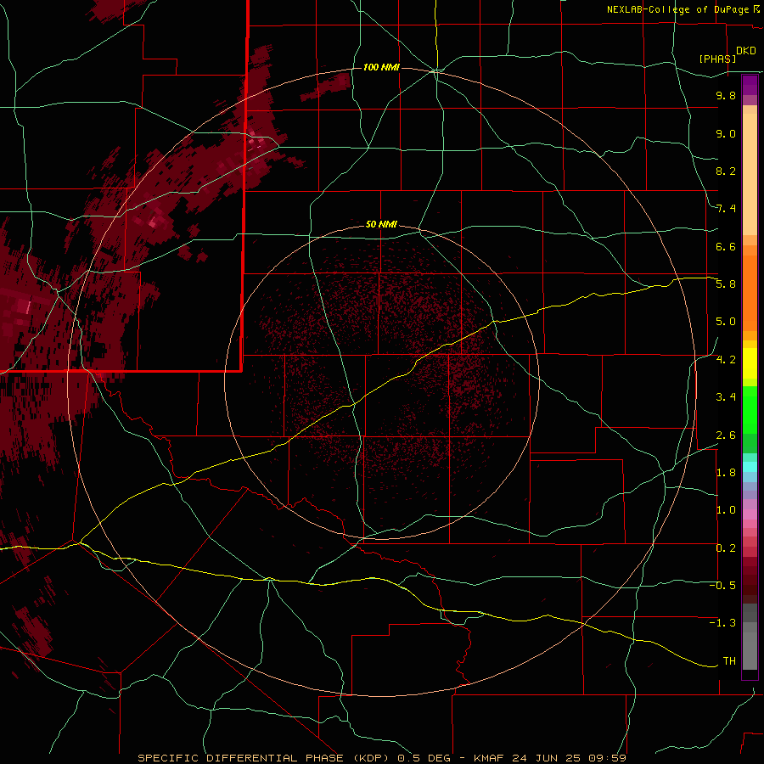
Task: Click the -0.5 value on the color scale
Action: point(722,586)
